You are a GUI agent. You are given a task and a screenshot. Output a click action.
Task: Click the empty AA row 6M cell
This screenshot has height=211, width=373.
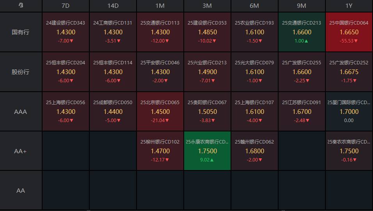pos(254,190)
